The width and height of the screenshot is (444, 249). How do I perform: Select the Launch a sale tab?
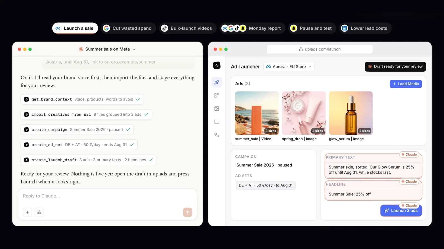[x=75, y=28]
